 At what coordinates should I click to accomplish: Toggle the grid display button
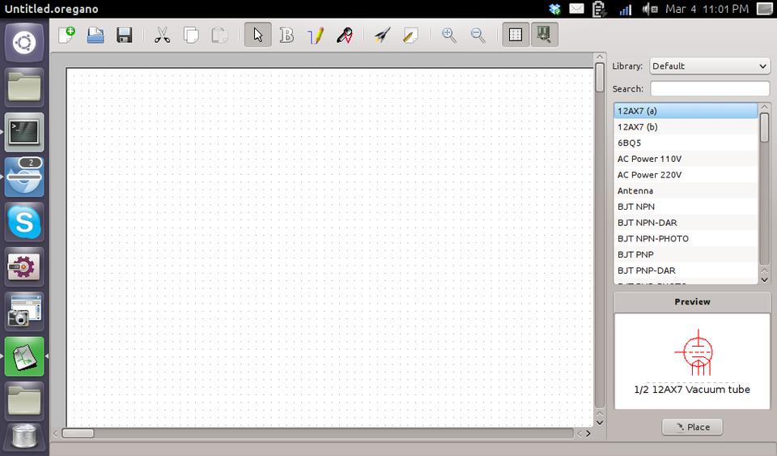[x=516, y=36]
